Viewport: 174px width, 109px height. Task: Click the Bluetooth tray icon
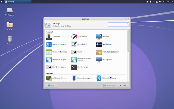151,2
